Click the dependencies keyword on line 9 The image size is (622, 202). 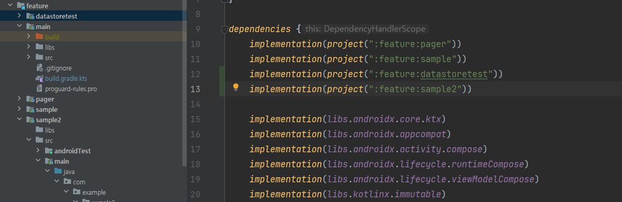tap(260, 29)
